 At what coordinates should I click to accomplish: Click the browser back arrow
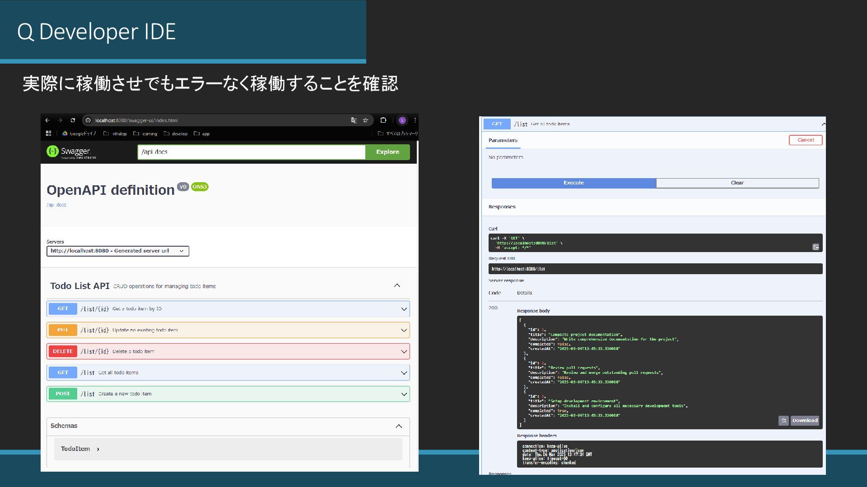[47, 120]
